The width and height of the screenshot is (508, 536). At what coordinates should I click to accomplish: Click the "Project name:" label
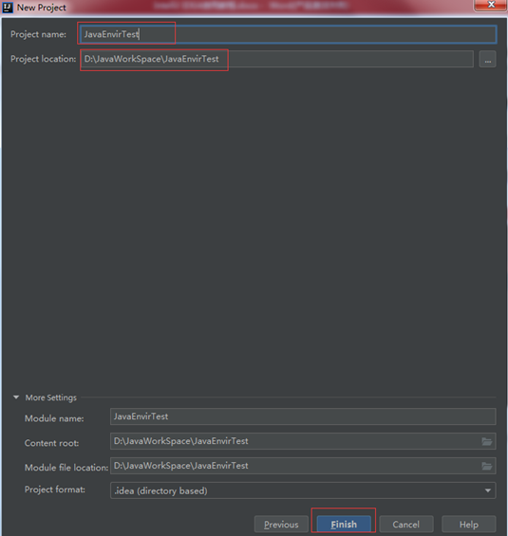point(38,34)
